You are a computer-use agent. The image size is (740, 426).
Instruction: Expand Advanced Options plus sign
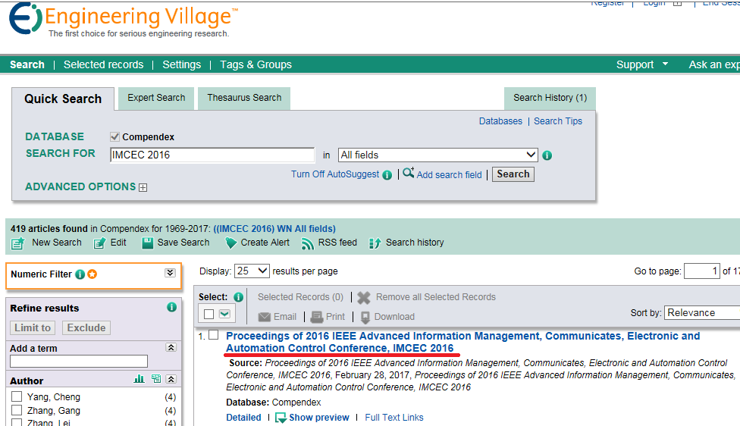pyautogui.click(x=143, y=187)
